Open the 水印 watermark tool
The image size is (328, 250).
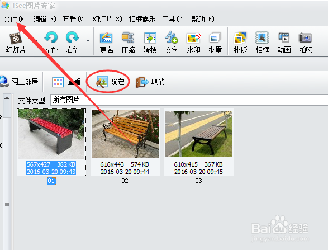[193, 43]
